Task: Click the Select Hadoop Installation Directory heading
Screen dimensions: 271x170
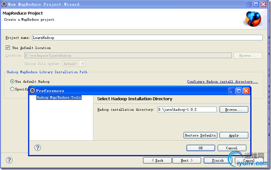Action: 135,99
